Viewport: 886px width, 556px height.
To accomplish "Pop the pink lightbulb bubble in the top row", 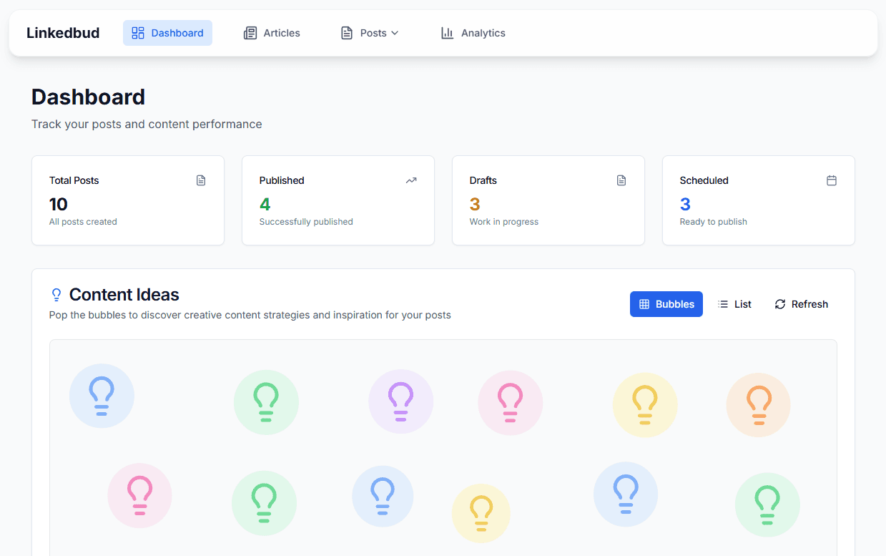I will (x=510, y=402).
